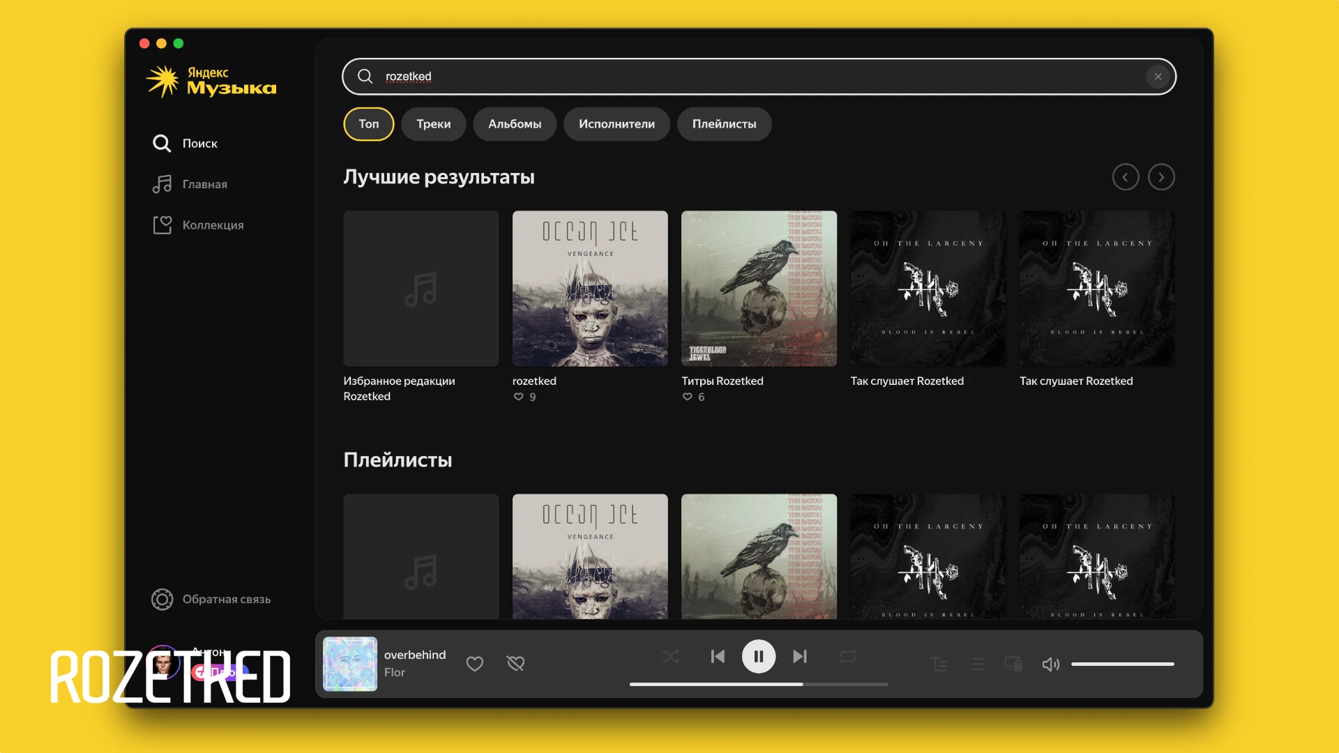Dislike the current track with crossed-heart icon

pos(515,664)
